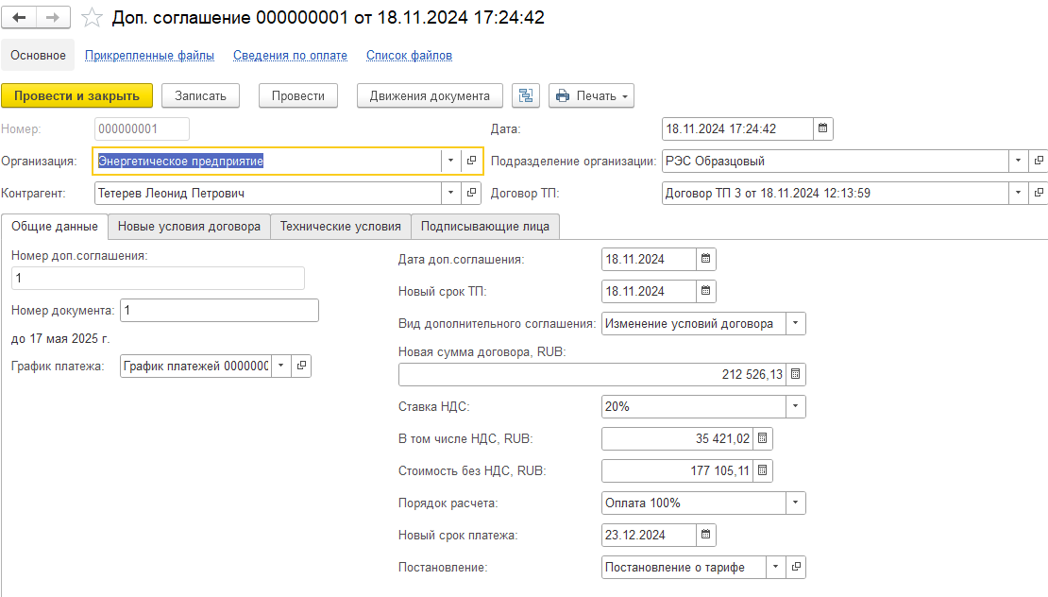This screenshot has height=597, width=1048.
Task: Open calculator for Стоимость без НДС
Action: 763,470
